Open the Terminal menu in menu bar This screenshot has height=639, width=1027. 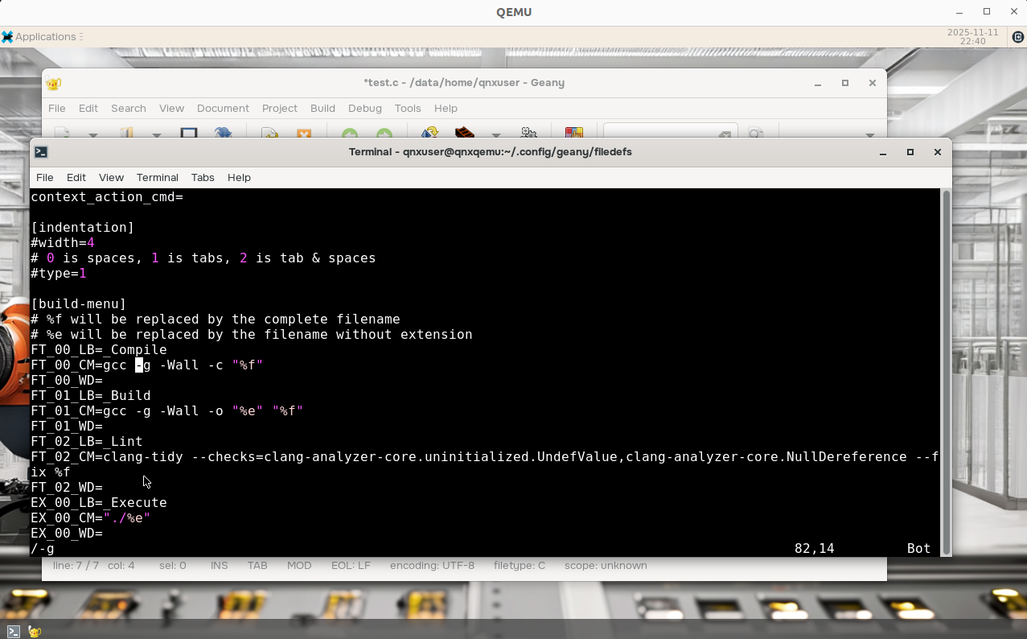(157, 178)
